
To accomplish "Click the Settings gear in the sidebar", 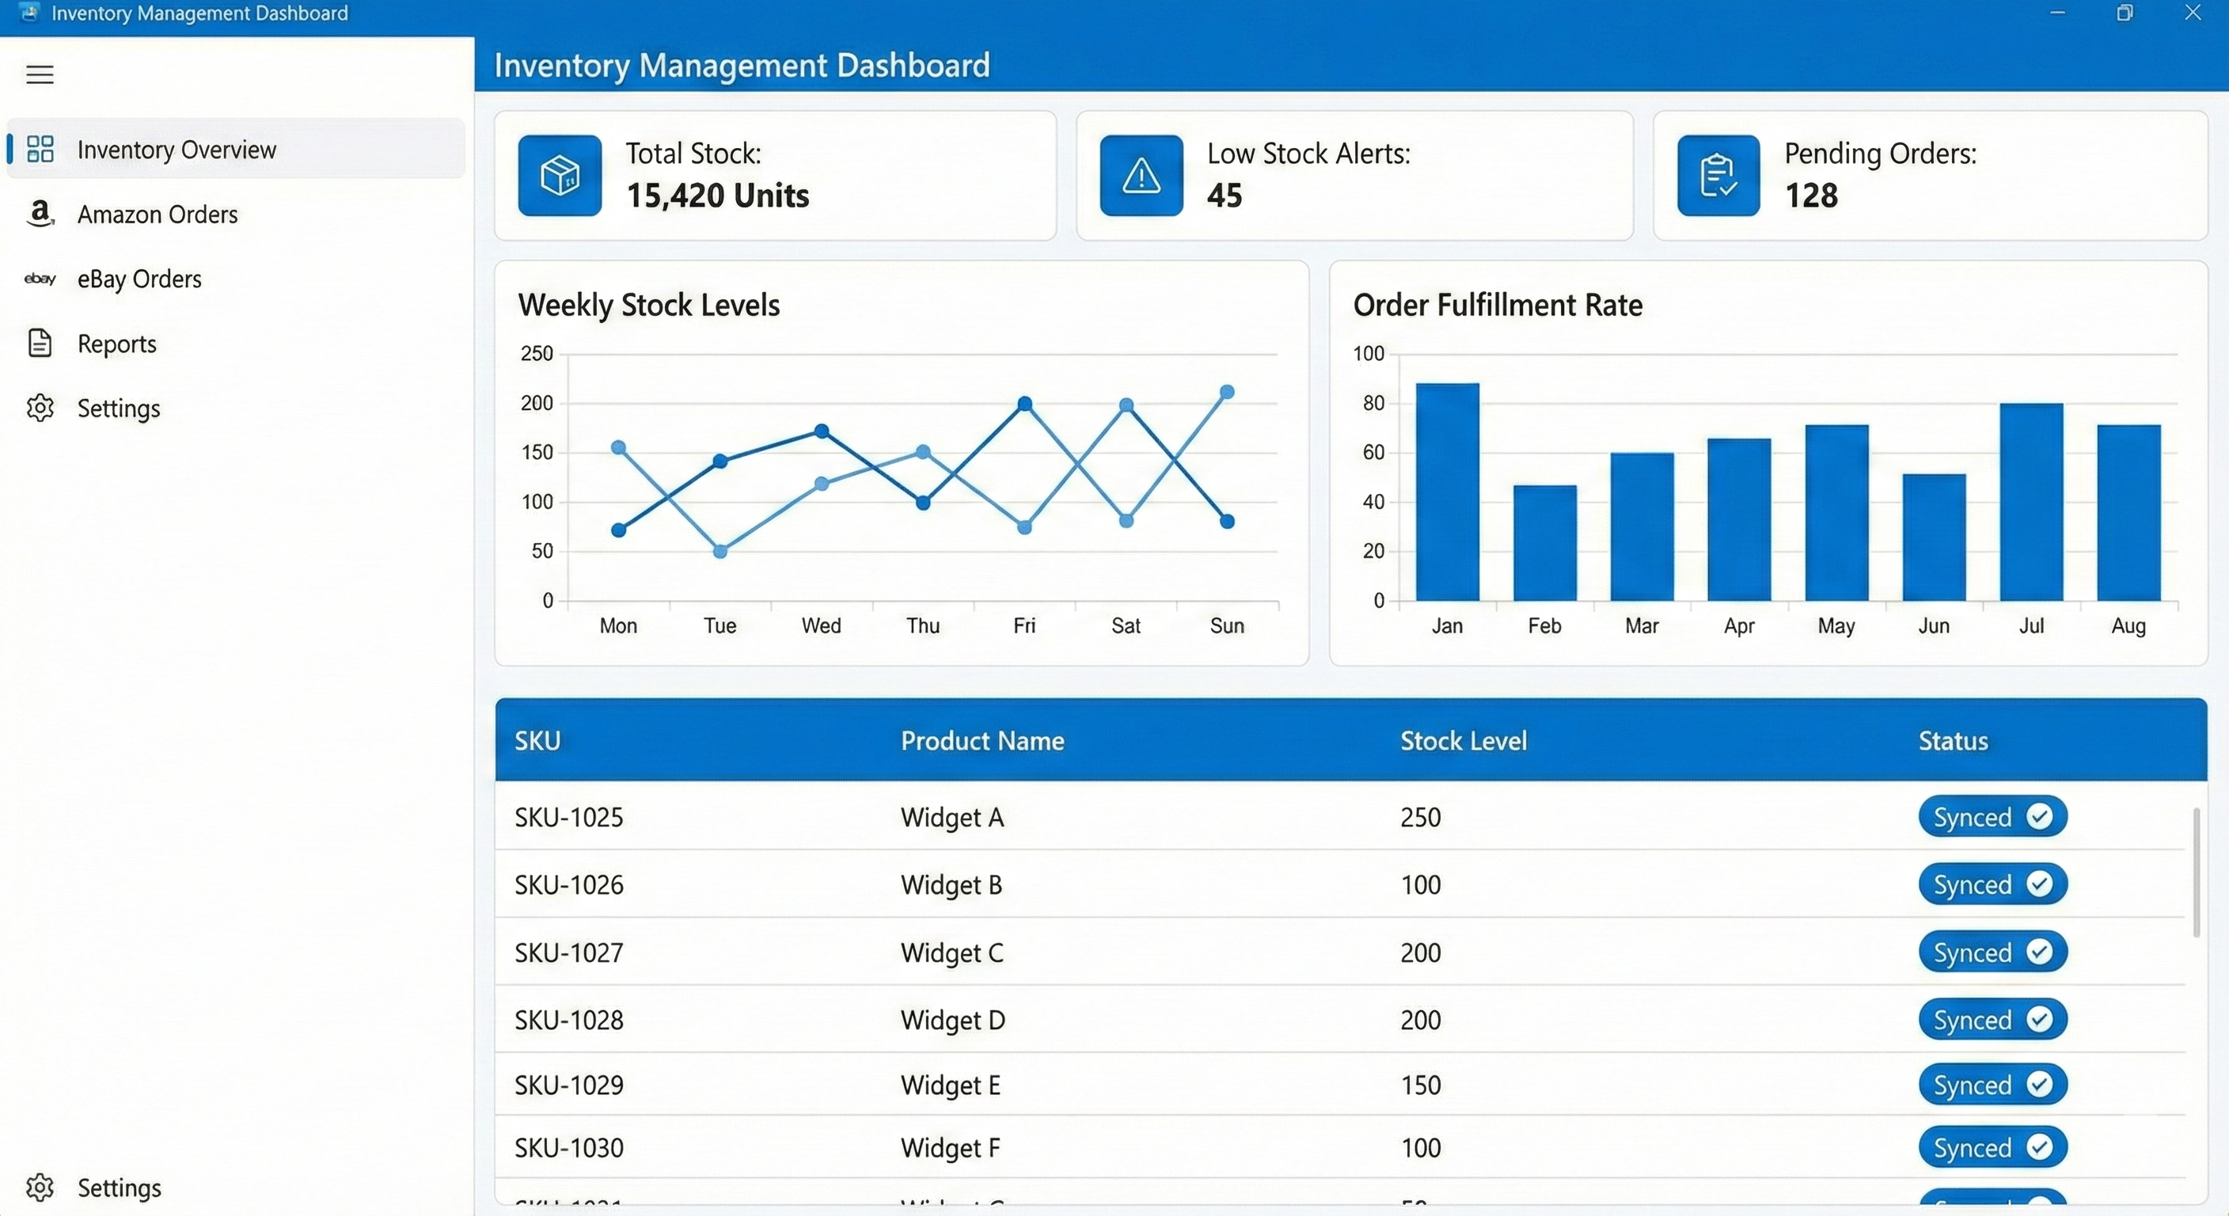I will coord(40,408).
